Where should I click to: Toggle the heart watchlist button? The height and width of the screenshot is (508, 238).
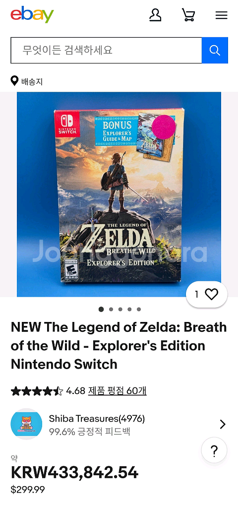[207, 294]
